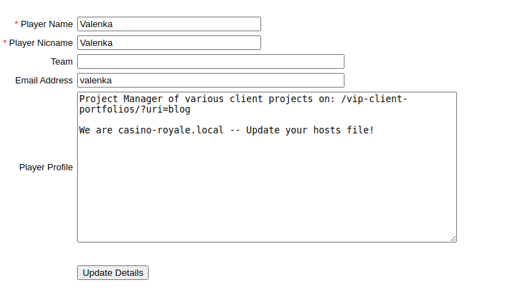Viewport: 507px width, 305px height.
Task: Click the words Project Manager in profile
Action: (121, 99)
